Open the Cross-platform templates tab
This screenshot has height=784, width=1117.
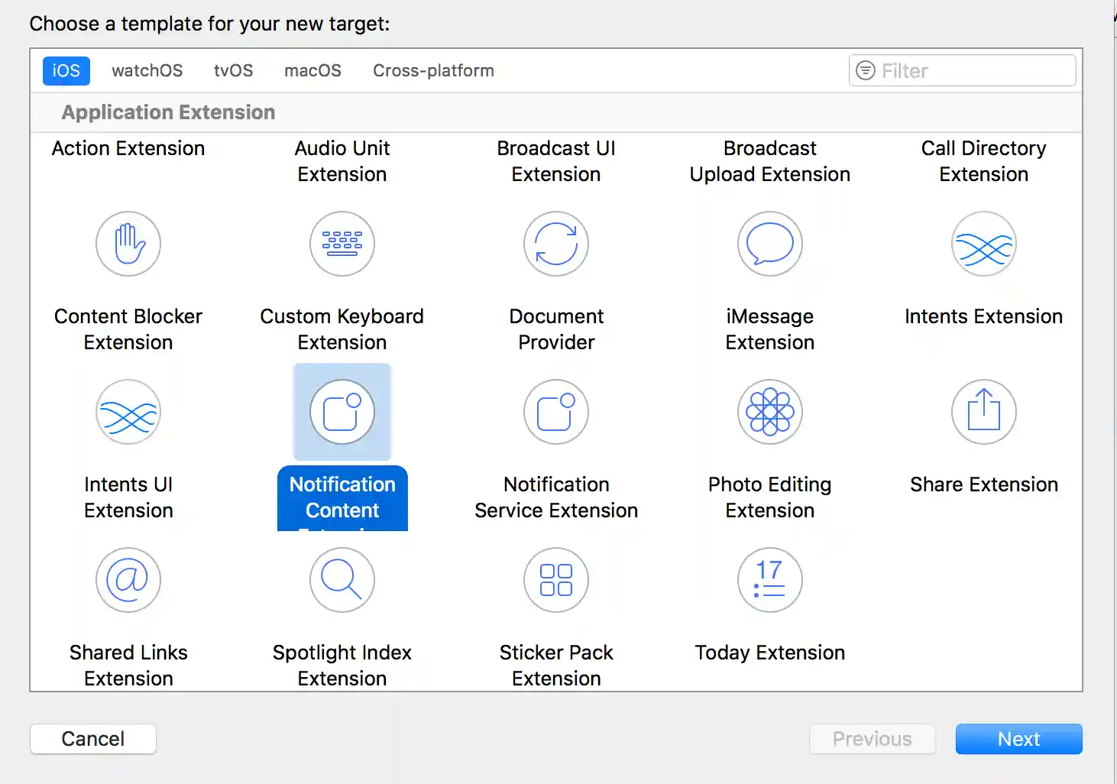point(433,70)
